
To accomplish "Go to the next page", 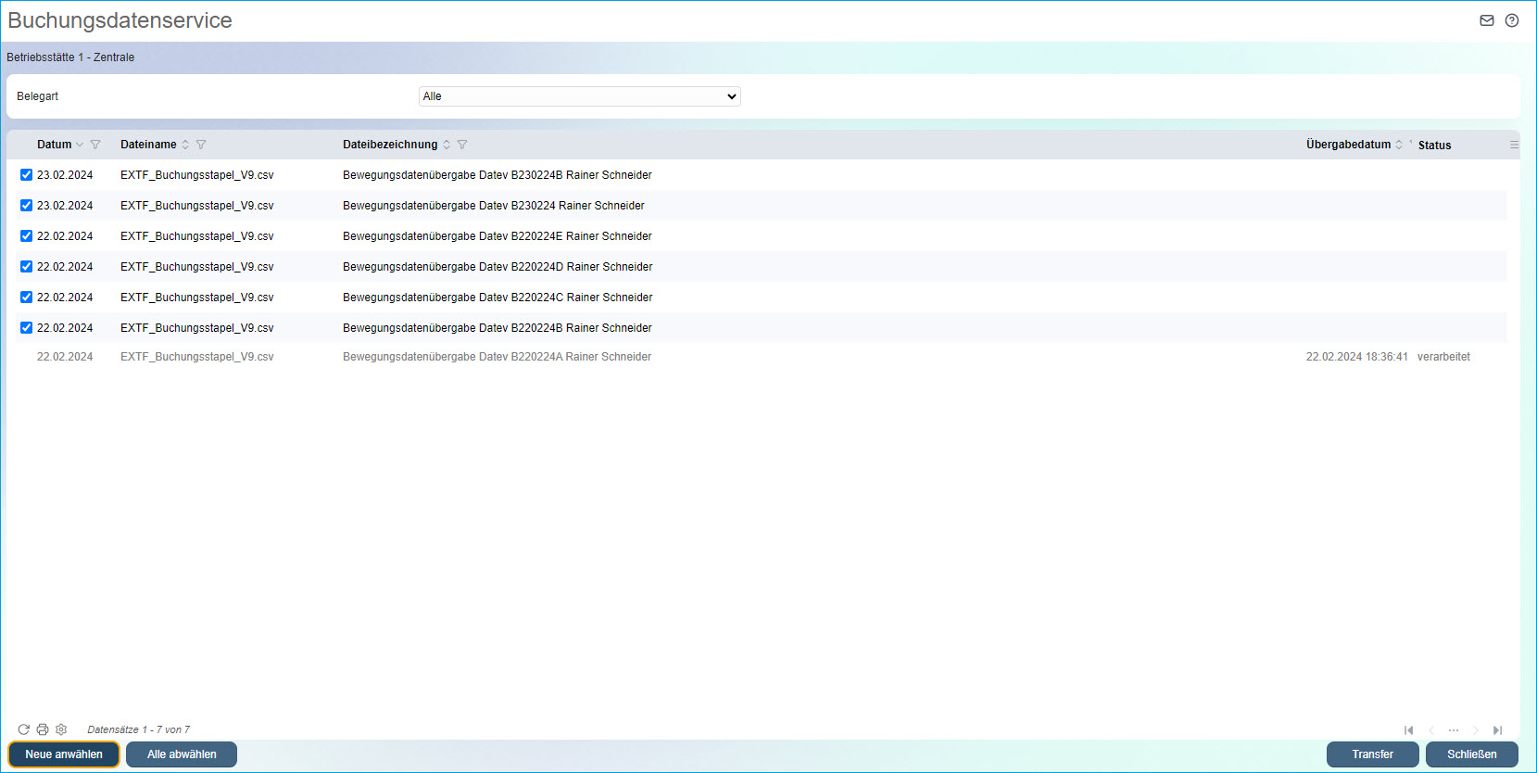I will coord(1476,730).
